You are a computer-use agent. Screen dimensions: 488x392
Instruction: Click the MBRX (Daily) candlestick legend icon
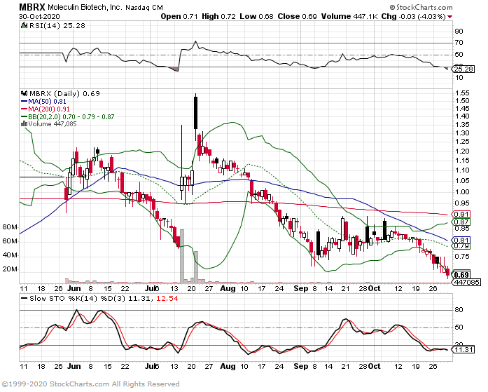[x=22, y=93]
